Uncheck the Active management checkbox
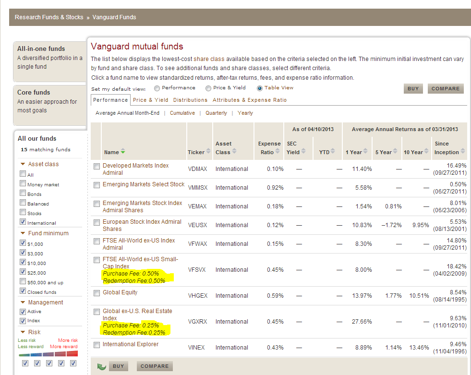The image size is (471, 375). click(23, 312)
